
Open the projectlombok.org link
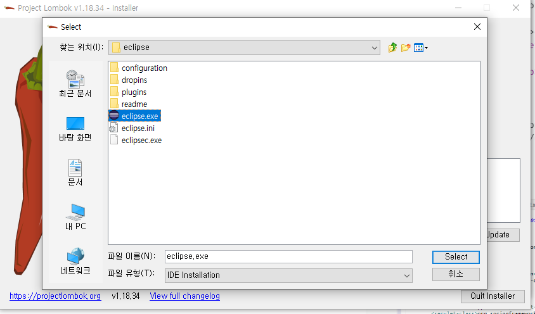tap(55, 296)
